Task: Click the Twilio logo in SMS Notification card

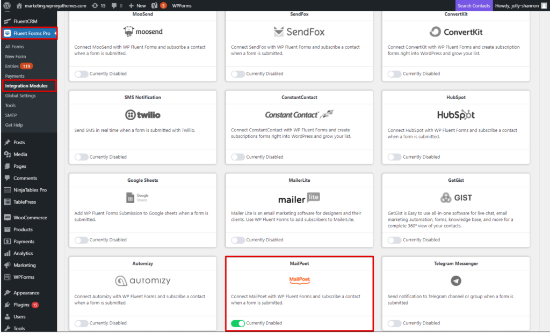Action: [143, 115]
